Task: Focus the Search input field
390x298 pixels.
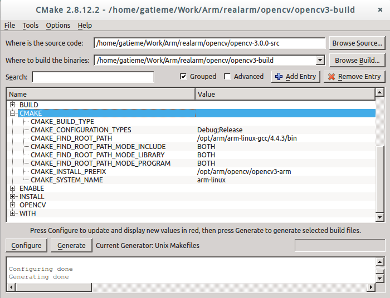Action: point(93,77)
